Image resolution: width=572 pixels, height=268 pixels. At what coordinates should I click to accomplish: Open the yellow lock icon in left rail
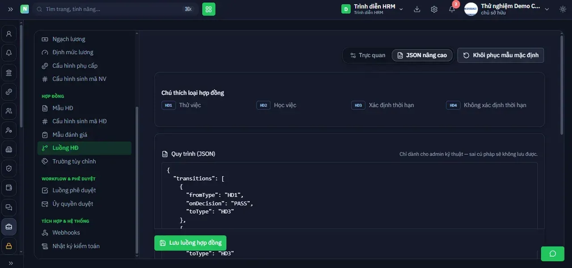coord(9,246)
